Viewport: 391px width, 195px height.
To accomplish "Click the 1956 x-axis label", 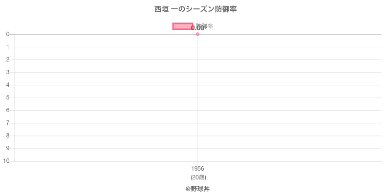I will [197, 169].
